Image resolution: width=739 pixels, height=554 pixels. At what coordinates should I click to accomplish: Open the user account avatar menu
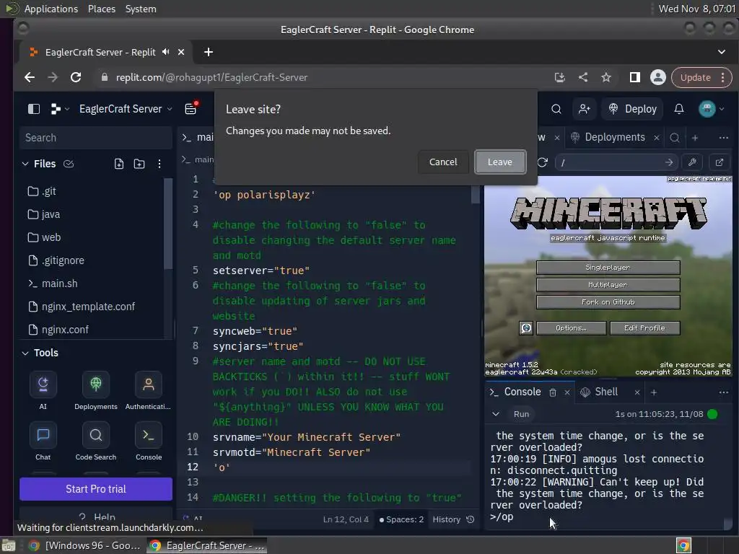[711, 109]
